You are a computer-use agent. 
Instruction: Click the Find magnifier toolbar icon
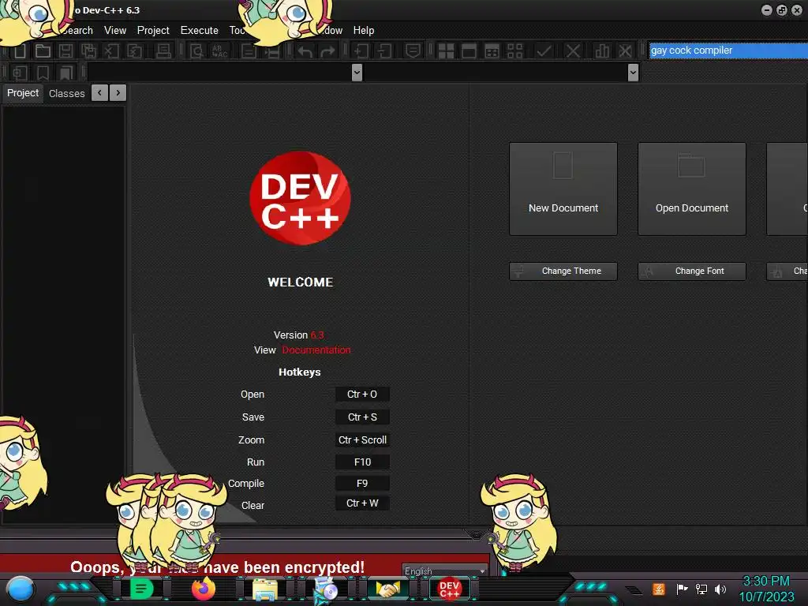coord(196,50)
